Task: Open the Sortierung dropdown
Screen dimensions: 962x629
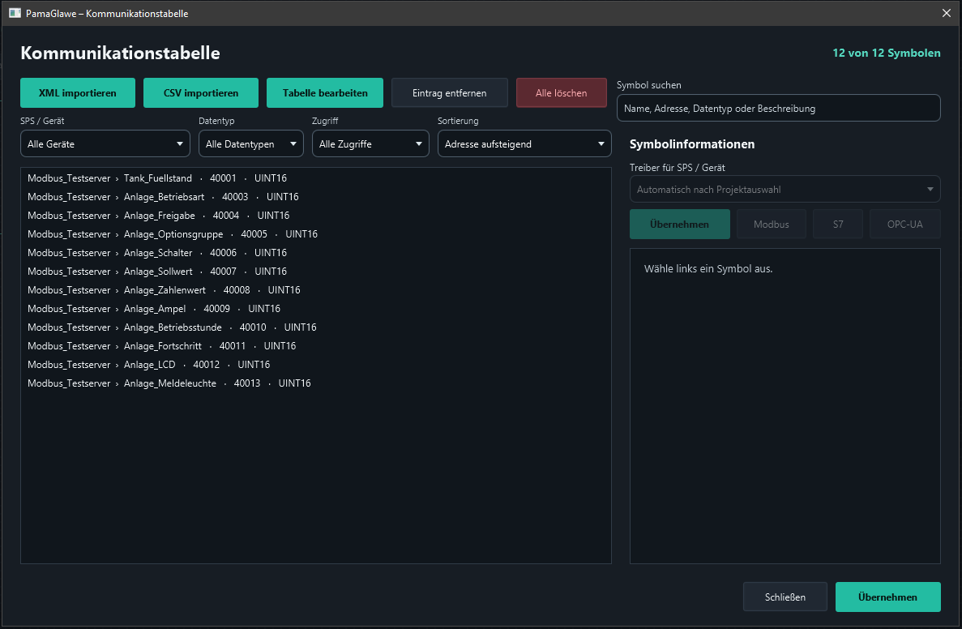Action: [x=524, y=143]
